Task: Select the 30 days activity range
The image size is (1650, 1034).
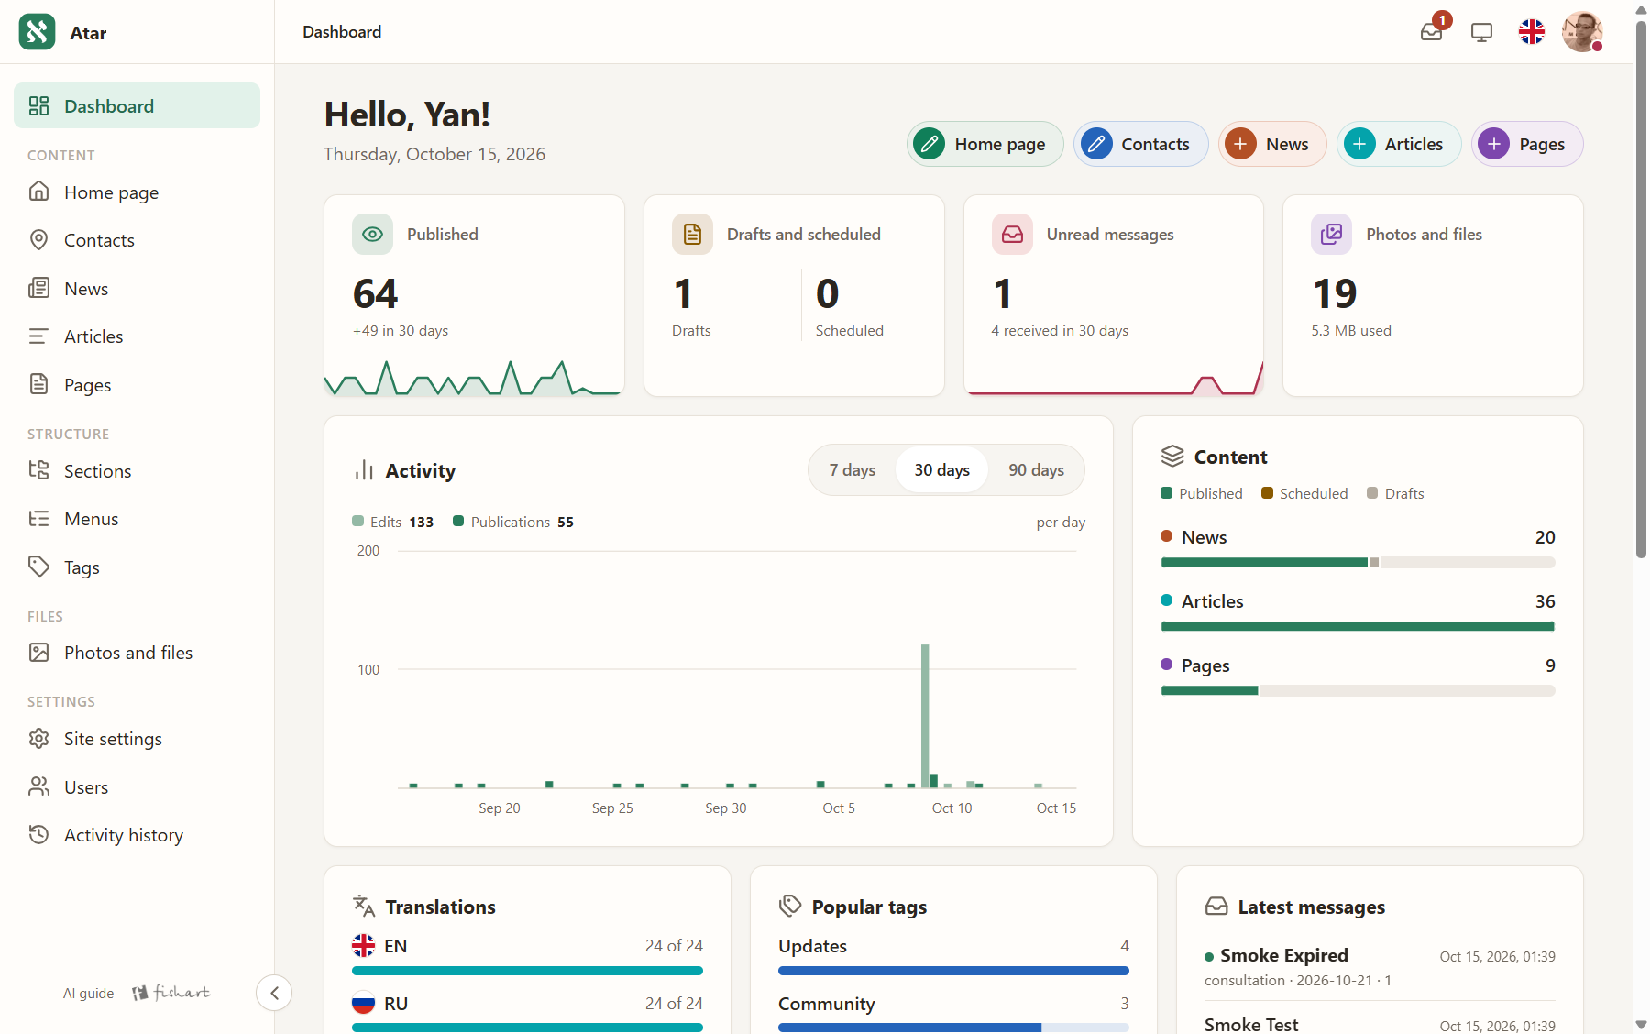Action: click(941, 470)
